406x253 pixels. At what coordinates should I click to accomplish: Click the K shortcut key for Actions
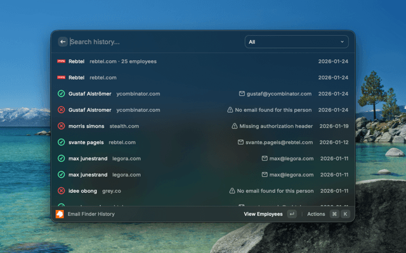tap(345, 214)
